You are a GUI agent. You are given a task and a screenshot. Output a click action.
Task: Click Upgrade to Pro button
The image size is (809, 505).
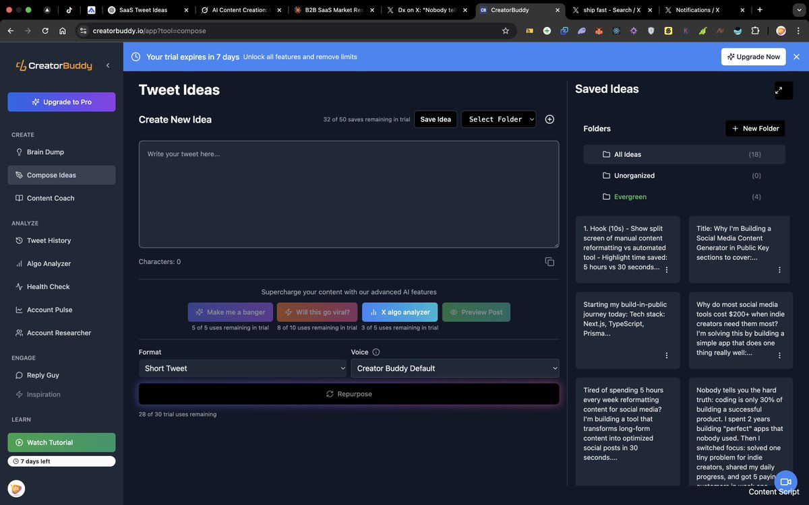pos(61,102)
